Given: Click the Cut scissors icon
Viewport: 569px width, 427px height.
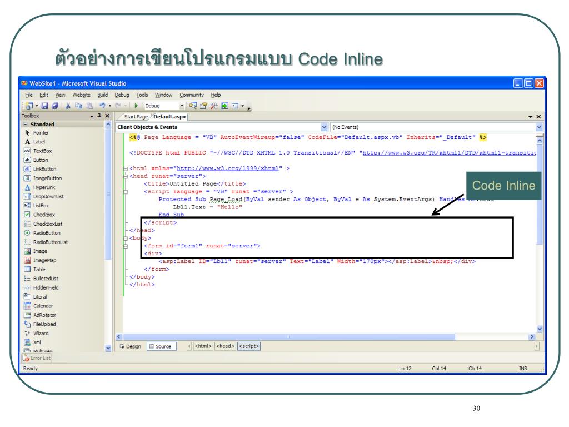Looking at the screenshot, I should click(x=68, y=106).
